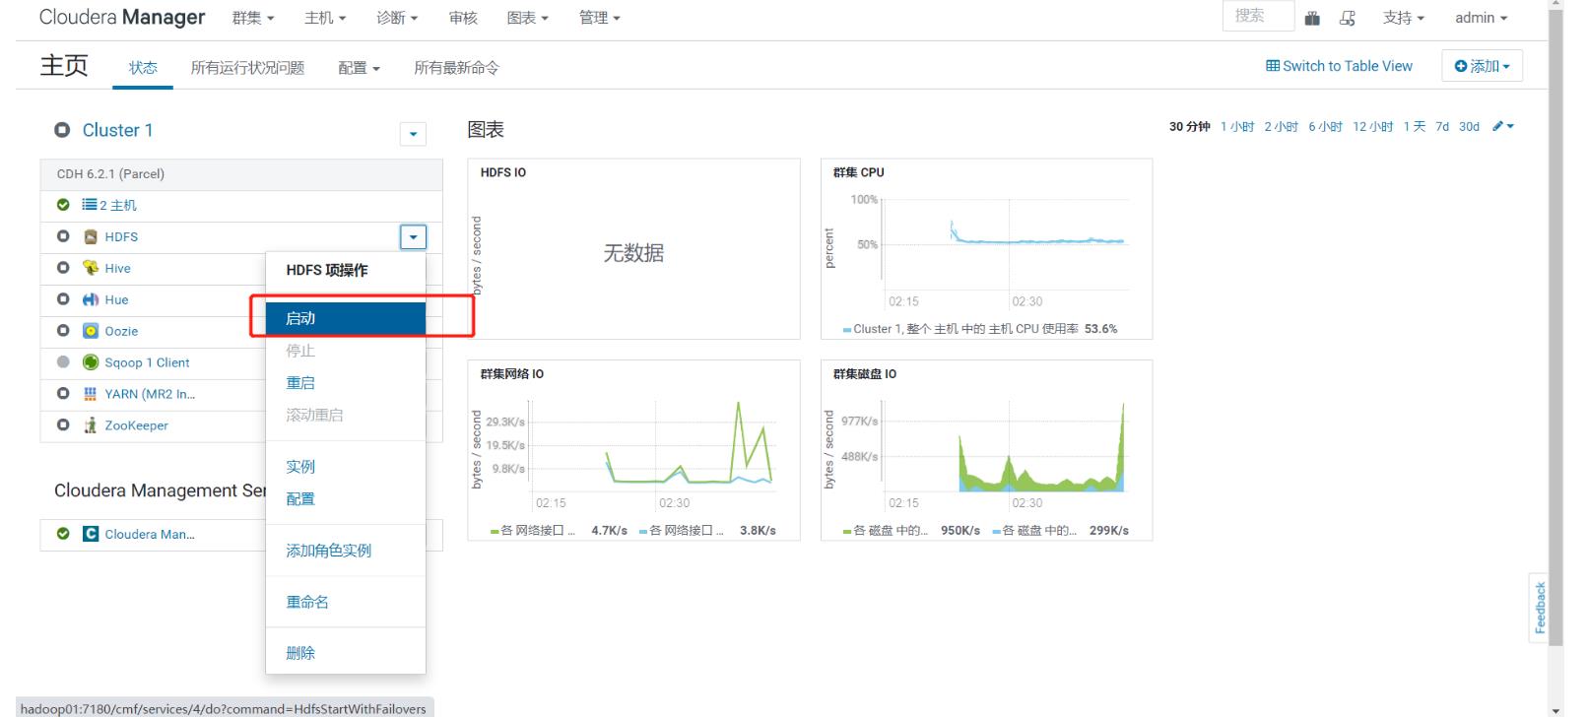Click the green health status icon next to 2 主机
Viewport: 1588px width, 717px height.
click(63, 205)
